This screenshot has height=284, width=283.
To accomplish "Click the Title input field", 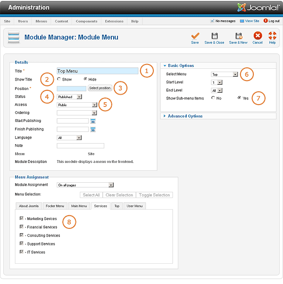I will click(x=98, y=71).
